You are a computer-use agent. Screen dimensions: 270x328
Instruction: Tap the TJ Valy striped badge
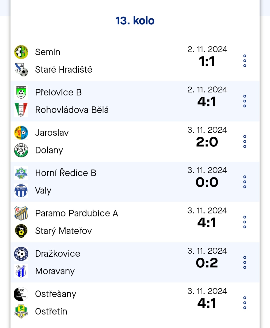21,191
